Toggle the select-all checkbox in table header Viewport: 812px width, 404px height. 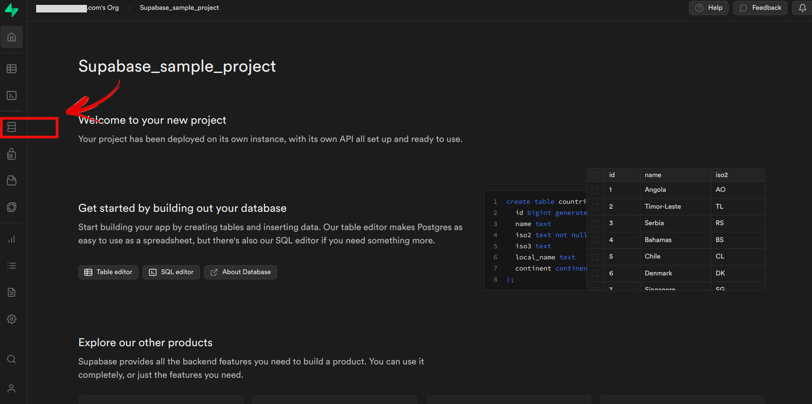click(x=595, y=175)
